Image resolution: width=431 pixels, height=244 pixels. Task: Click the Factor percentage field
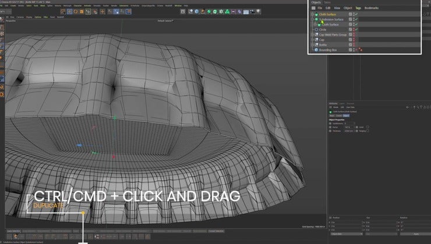tap(348, 127)
